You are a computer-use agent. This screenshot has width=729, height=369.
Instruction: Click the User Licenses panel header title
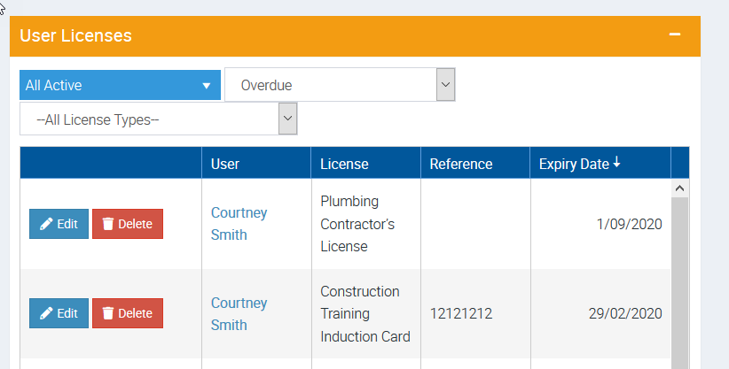[75, 35]
